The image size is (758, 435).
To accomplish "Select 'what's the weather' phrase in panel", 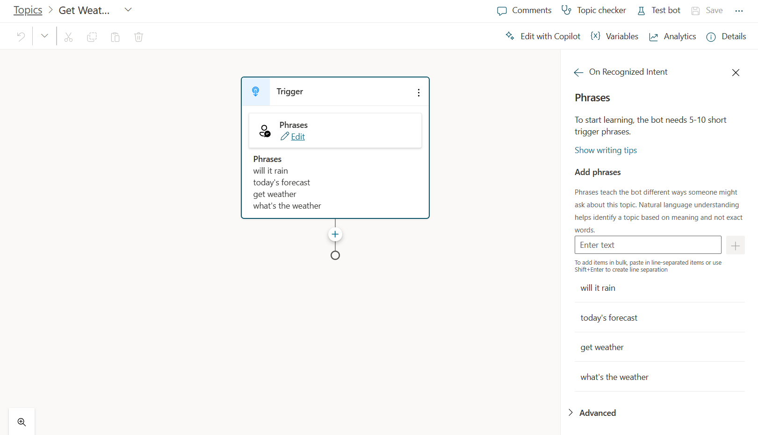I will click(659, 377).
